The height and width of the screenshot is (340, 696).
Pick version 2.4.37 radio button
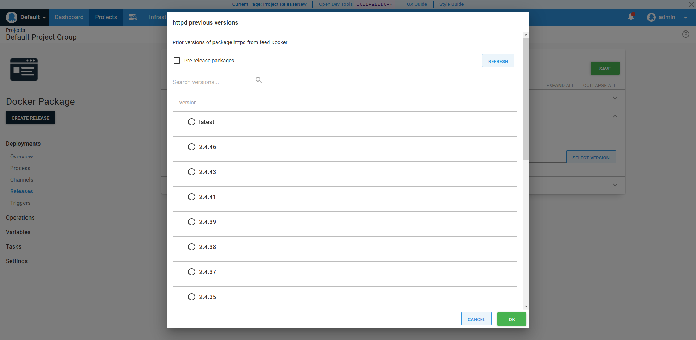(x=192, y=272)
